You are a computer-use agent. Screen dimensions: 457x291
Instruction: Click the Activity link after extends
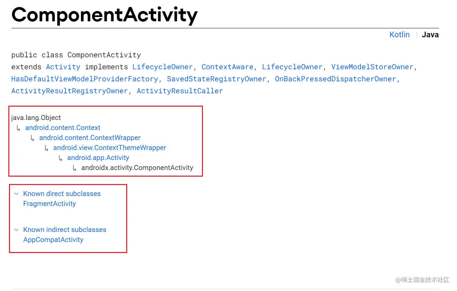click(x=63, y=67)
